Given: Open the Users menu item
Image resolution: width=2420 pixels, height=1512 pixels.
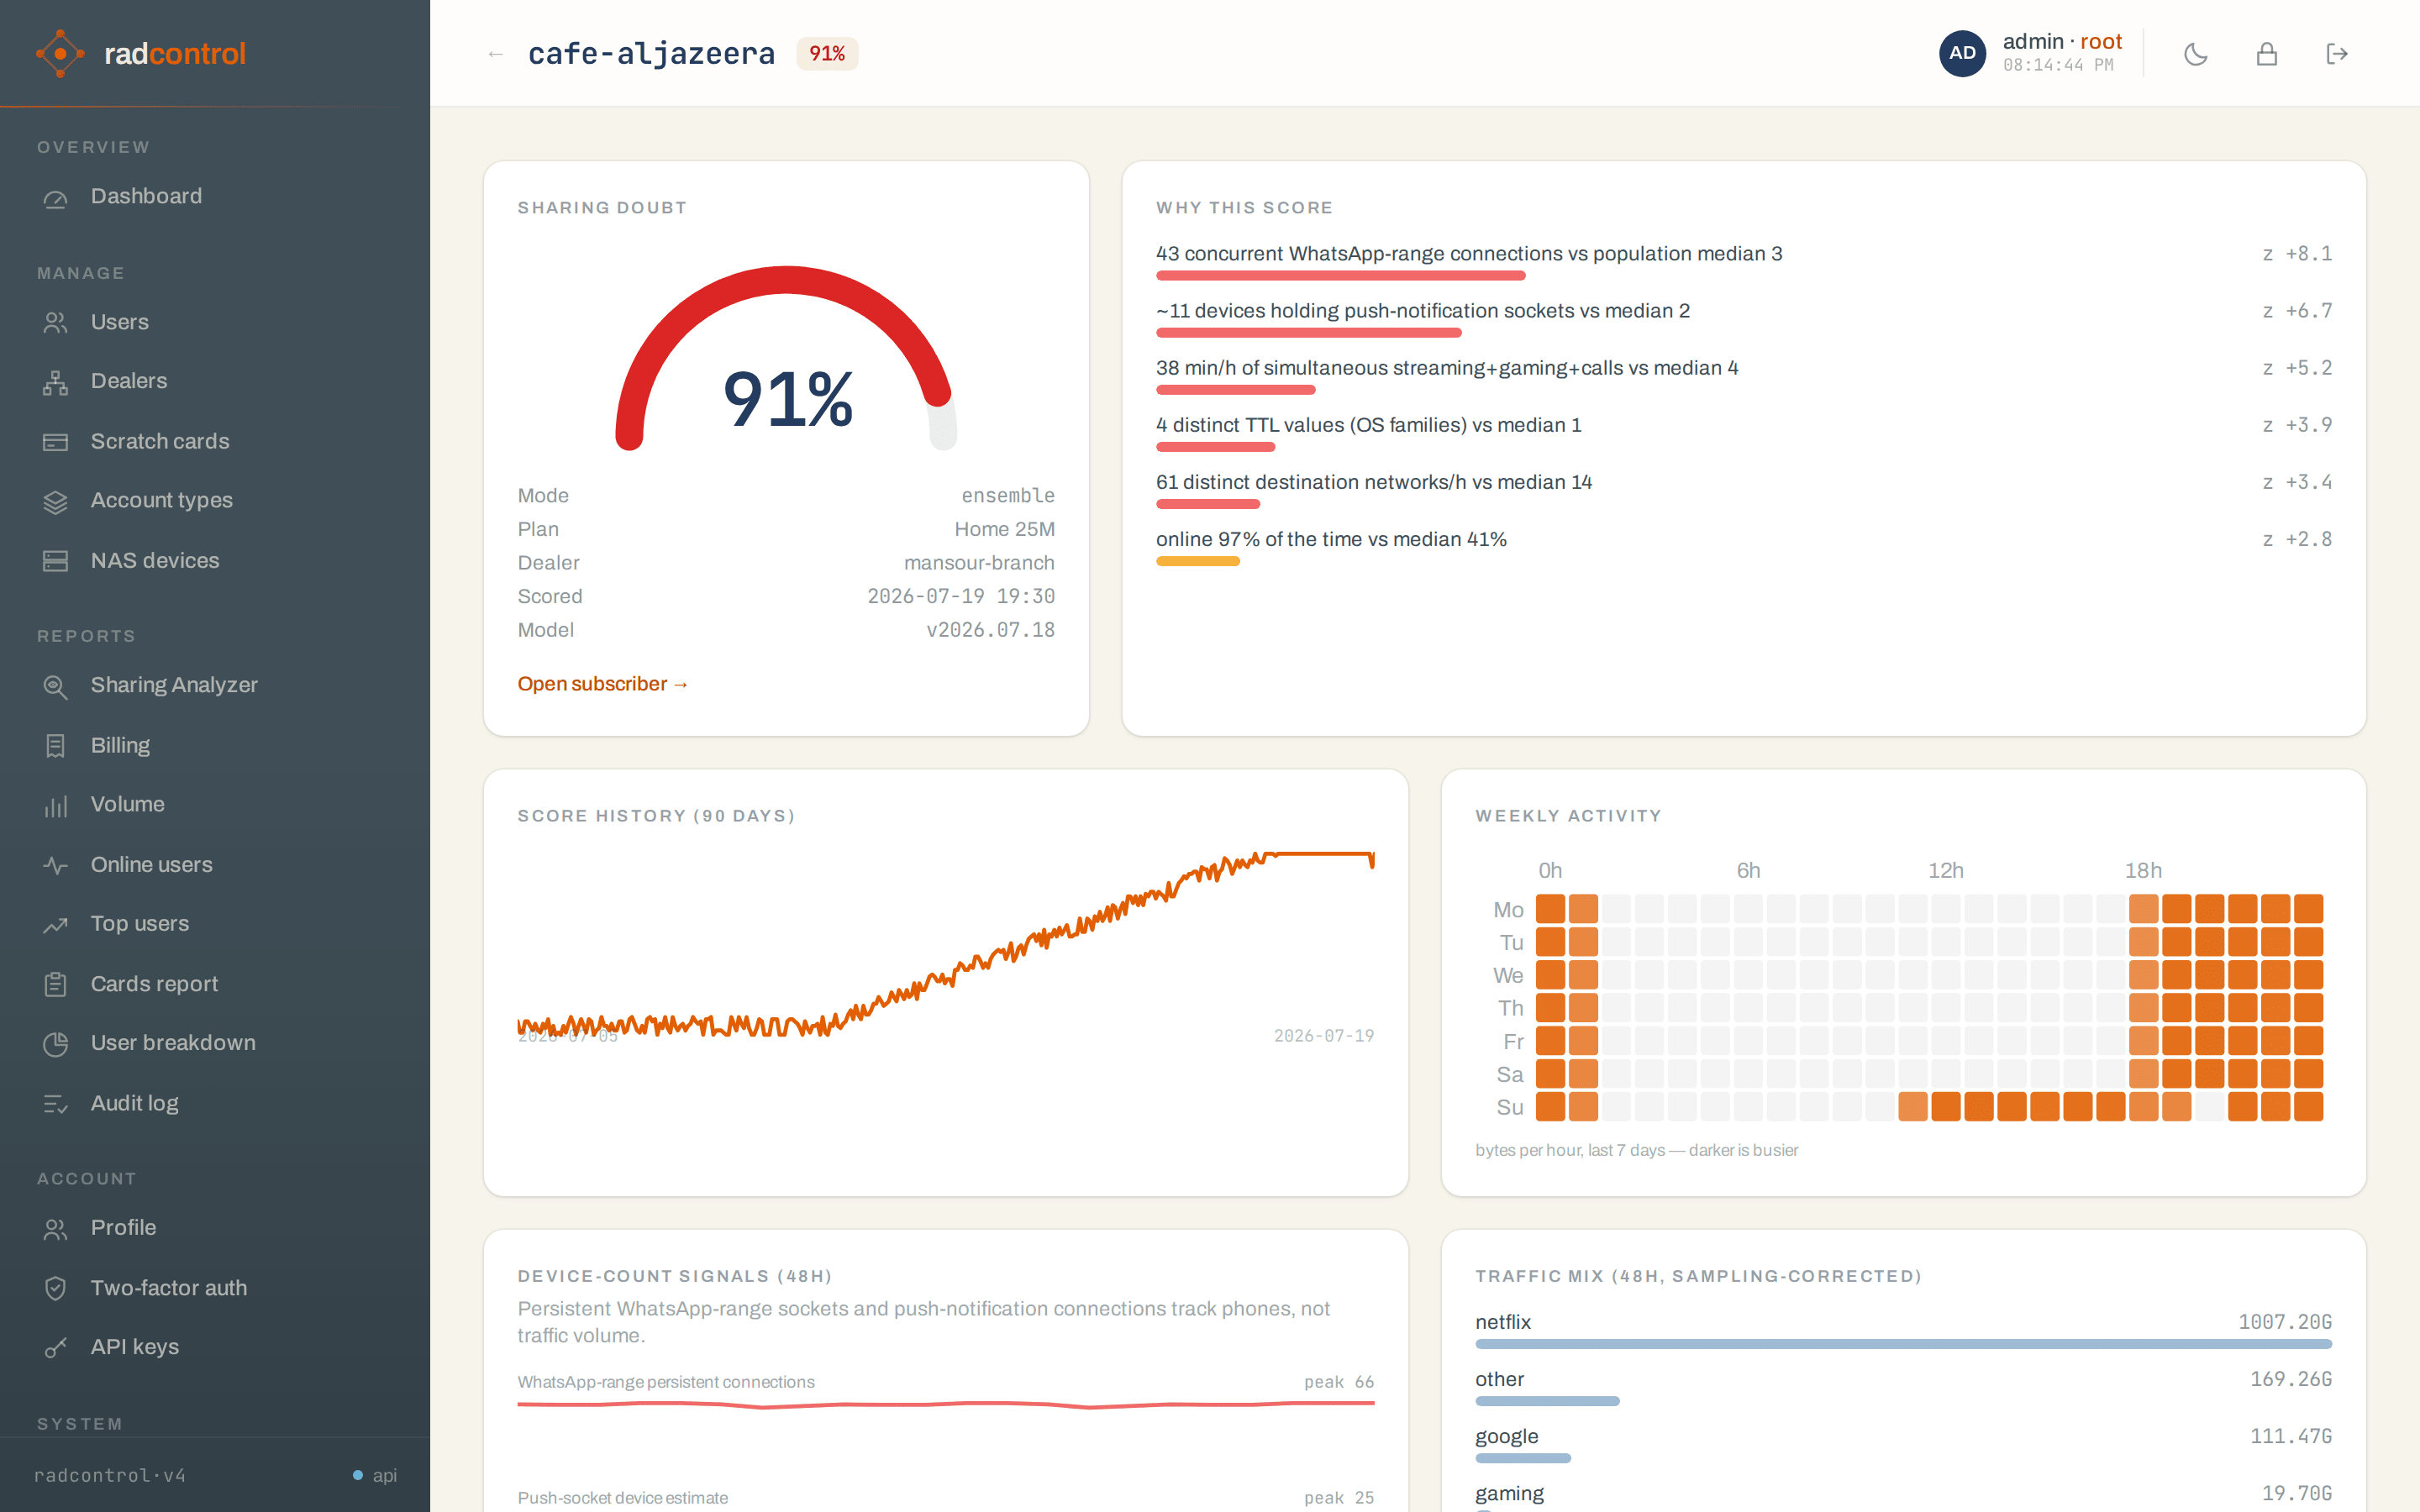Looking at the screenshot, I should coord(214,323).
